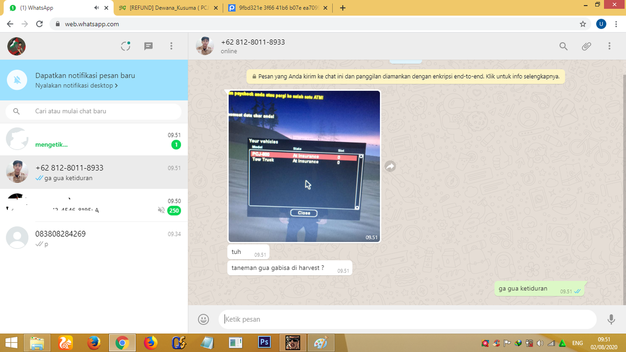Viewport: 626px width, 352px height.
Task: Switch to the [REFUND] Dewana_Kusuma tab
Action: click(168, 8)
